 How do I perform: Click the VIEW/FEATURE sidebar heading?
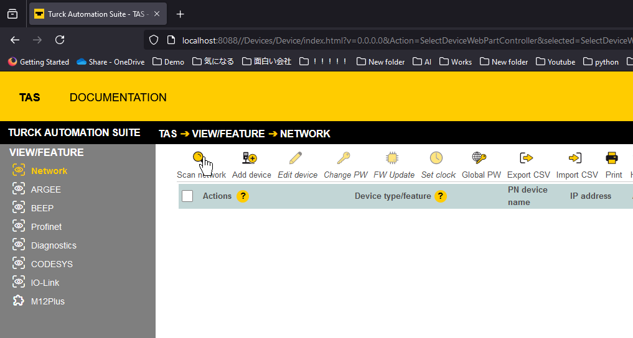pyautogui.click(x=47, y=153)
